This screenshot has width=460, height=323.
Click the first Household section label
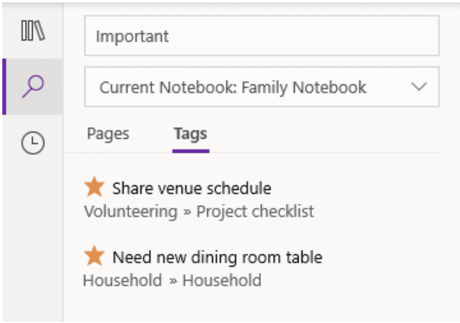point(123,280)
